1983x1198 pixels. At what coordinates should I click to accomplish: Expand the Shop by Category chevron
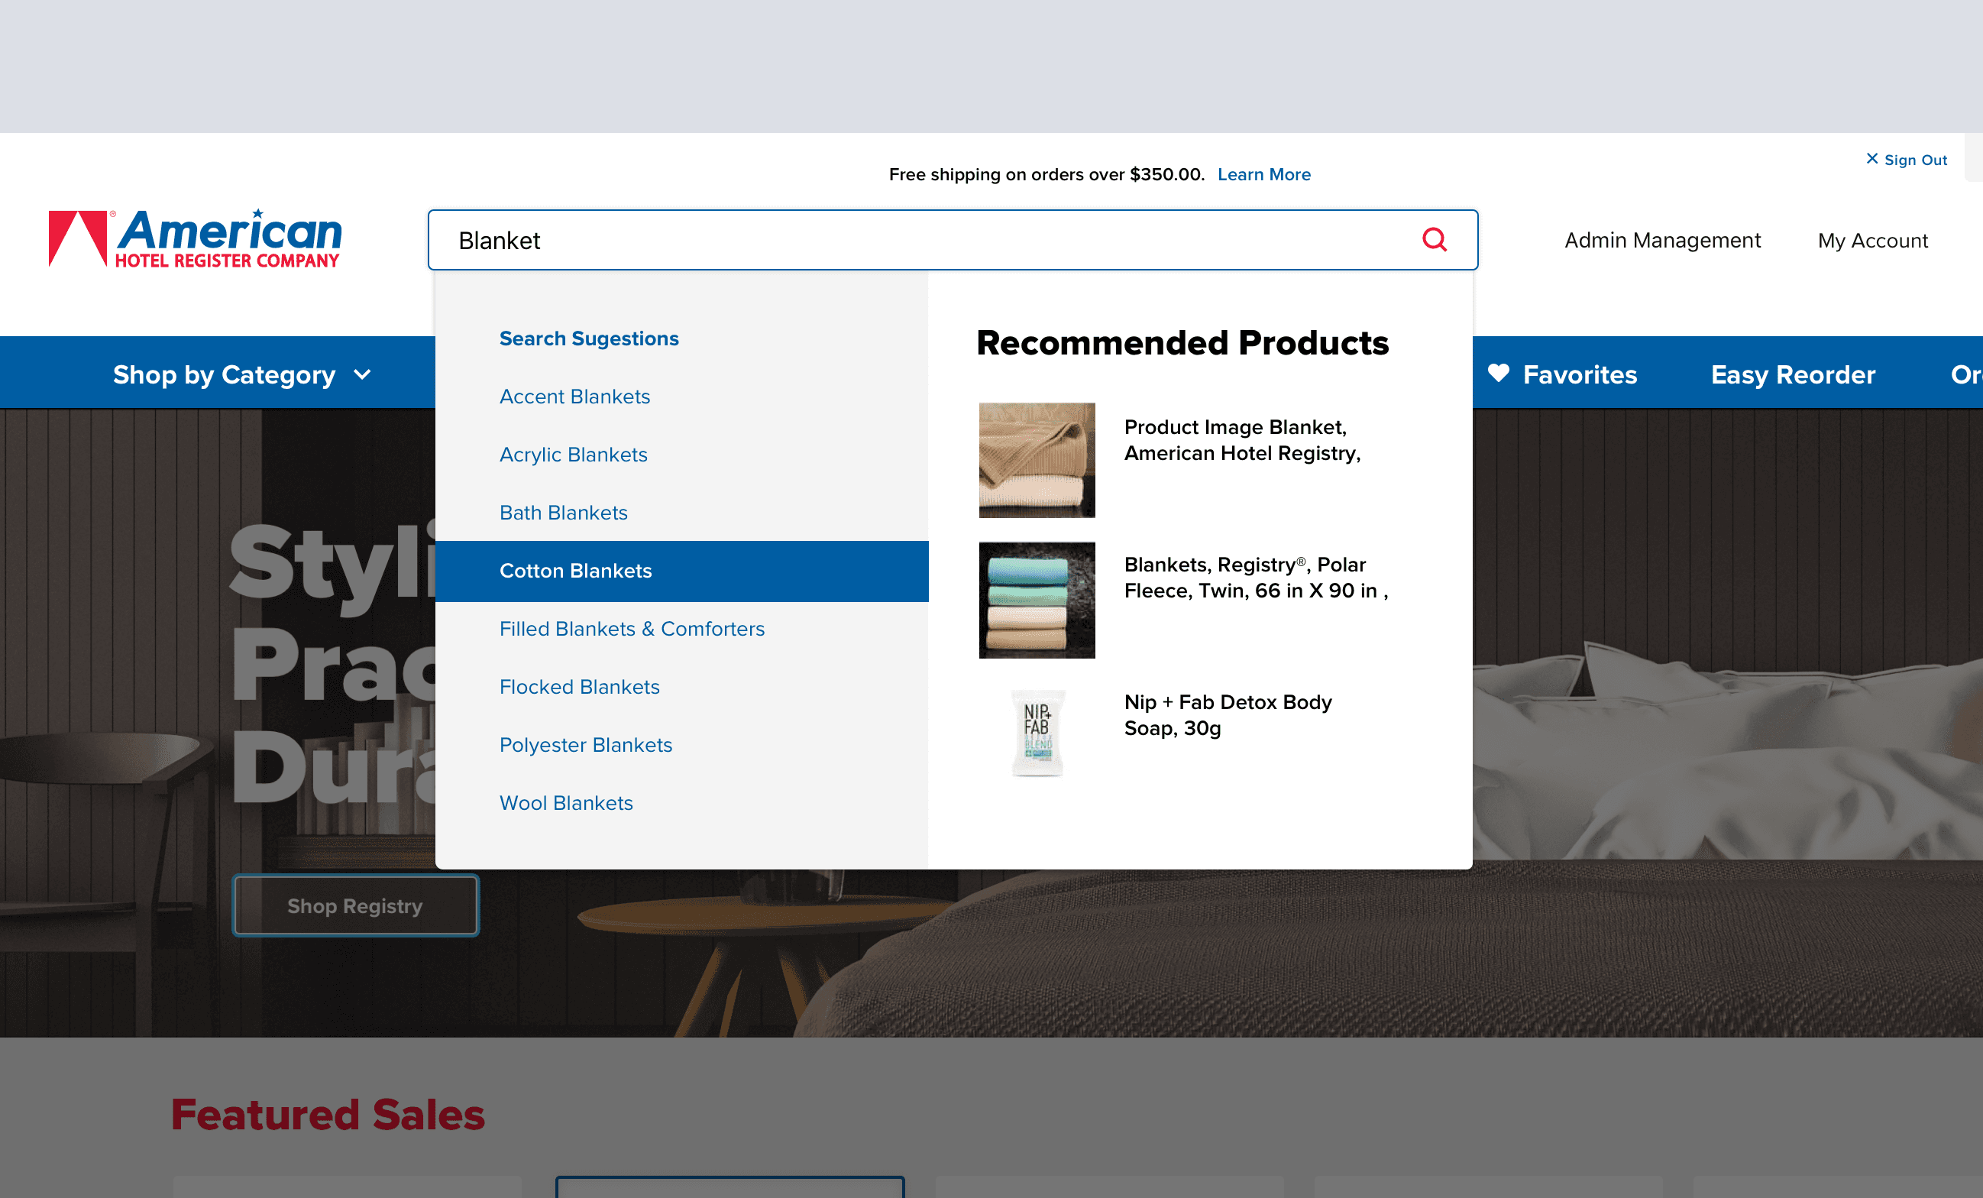363,374
